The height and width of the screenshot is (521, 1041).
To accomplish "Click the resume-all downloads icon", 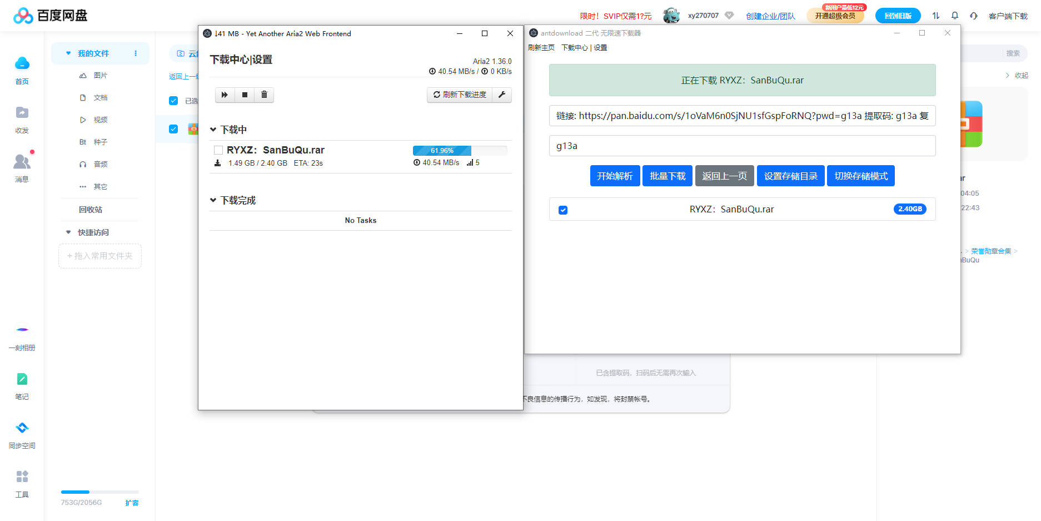I will (225, 95).
